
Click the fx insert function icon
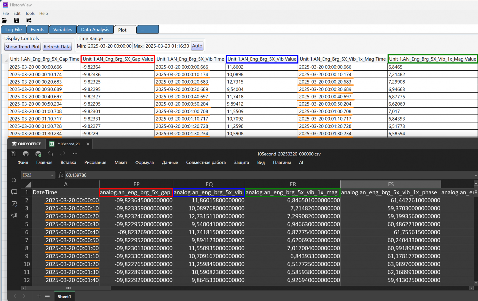pyautogui.click(x=61, y=175)
